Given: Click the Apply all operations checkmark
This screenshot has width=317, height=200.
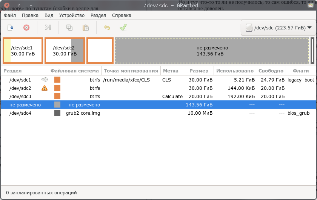Looking at the screenshot, I should click(x=123, y=27).
